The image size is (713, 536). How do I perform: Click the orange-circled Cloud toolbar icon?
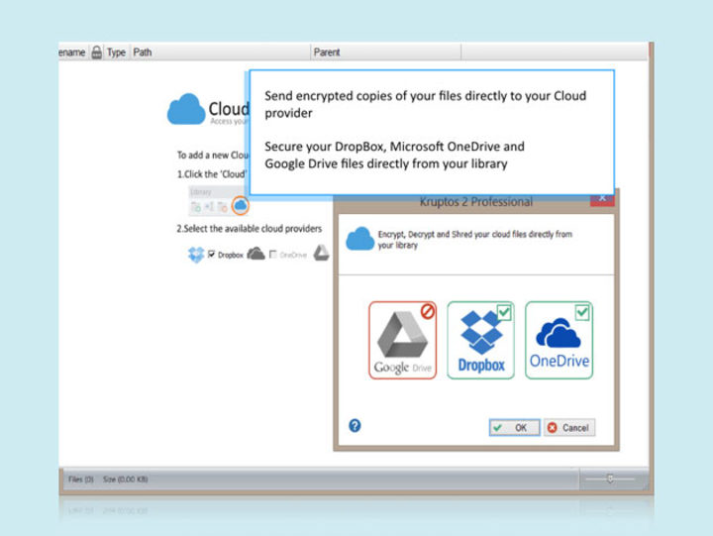point(241,205)
